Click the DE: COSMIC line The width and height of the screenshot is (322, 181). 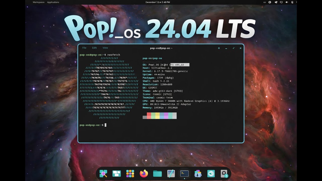[150, 88]
